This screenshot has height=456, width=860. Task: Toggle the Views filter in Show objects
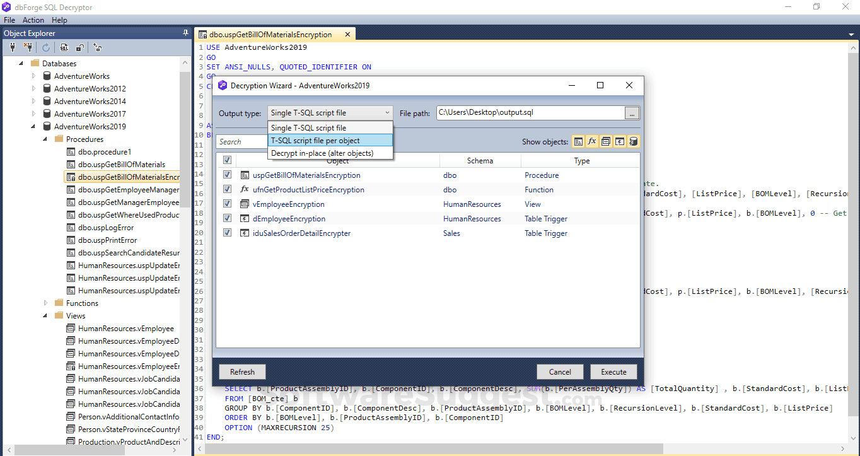[606, 141]
